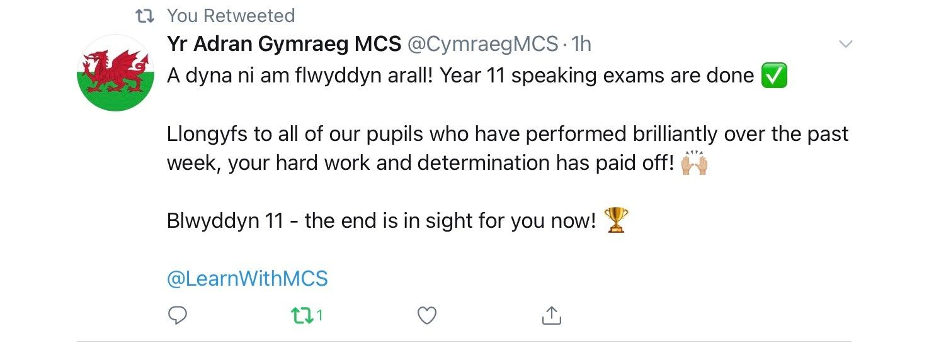Click the green check mark emoji
This screenshot has width=929, height=343.
point(774,76)
